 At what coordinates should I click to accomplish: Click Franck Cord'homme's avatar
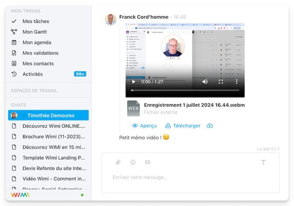coord(111,20)
